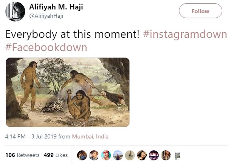Open the #instagramdown hashtag

185,35
